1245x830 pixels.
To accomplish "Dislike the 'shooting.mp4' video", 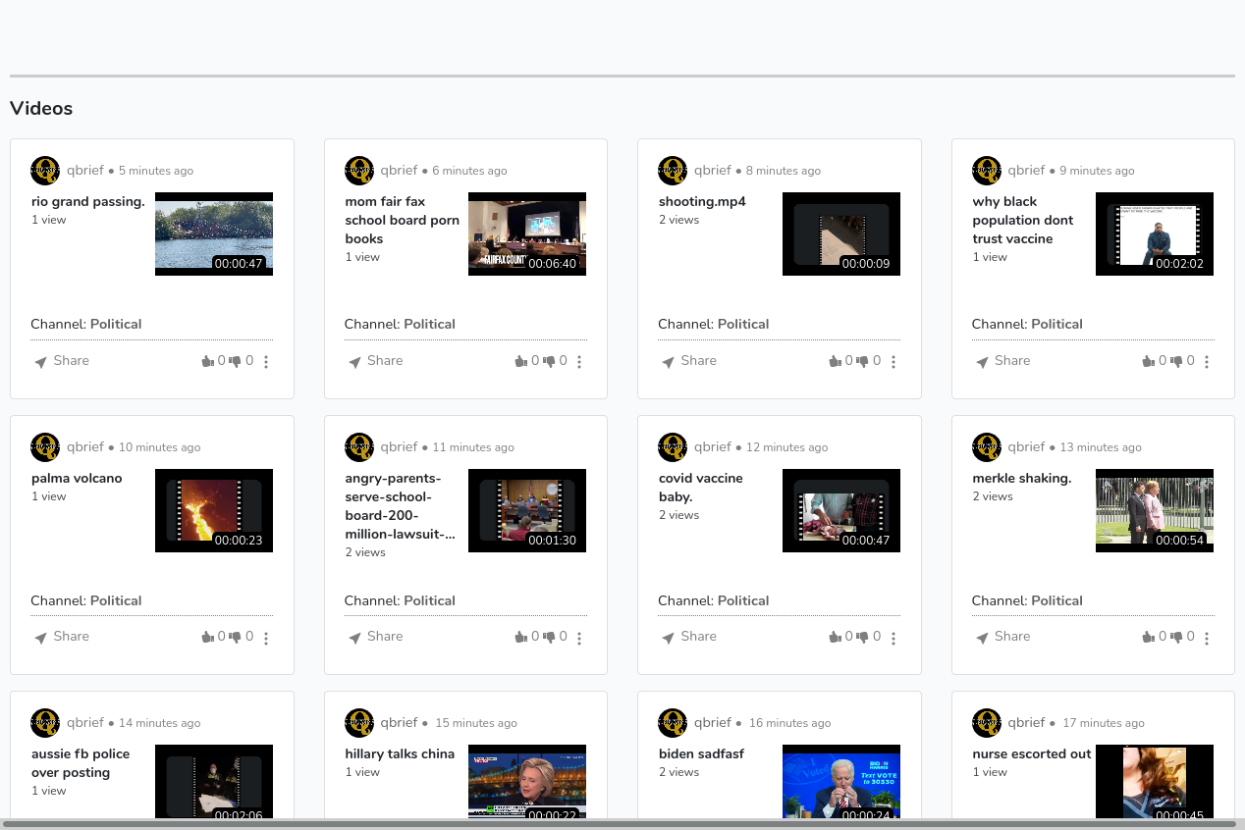I will pos(862,361).
